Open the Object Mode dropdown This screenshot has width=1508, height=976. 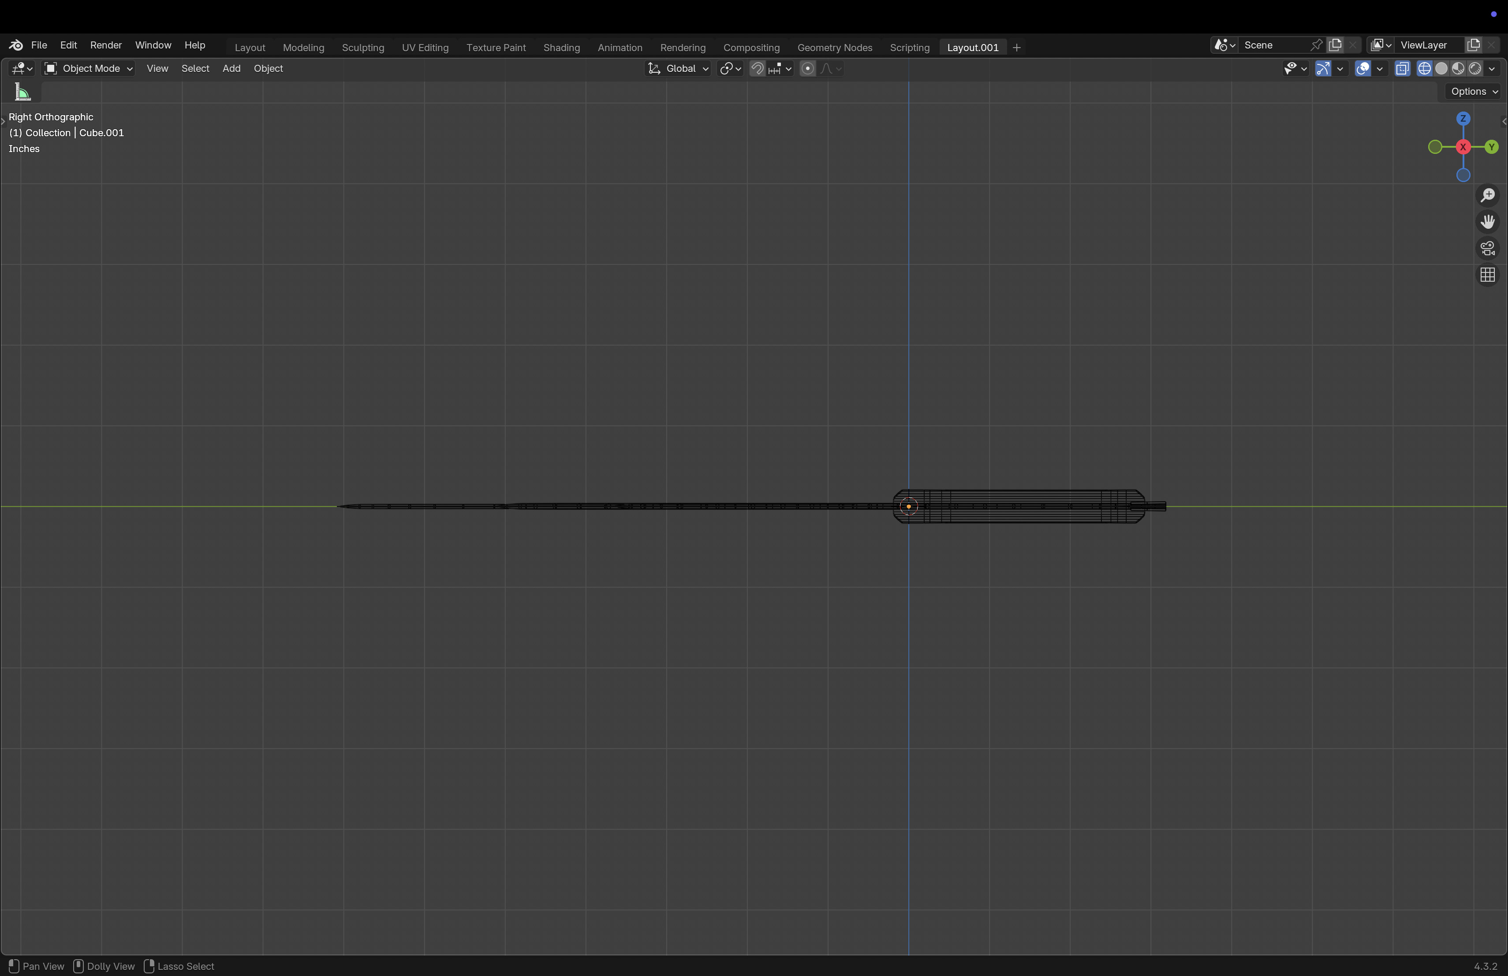(x=89, y=68)
